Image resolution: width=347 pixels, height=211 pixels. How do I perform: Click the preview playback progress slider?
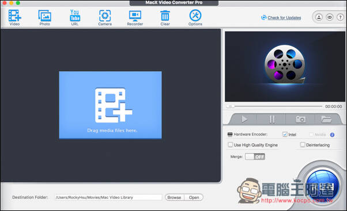click(x=274, y=106)
